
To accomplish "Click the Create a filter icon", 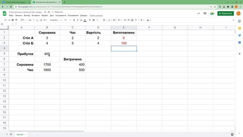I will [x=136, y=20].
